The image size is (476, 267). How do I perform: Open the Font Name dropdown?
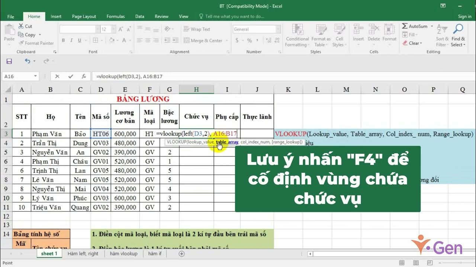[98, 29]
